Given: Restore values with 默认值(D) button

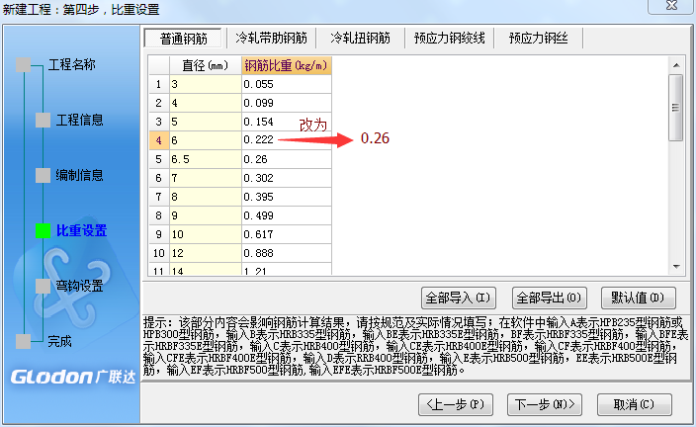Looking at the screenshot, I should (x=639, y=298).
